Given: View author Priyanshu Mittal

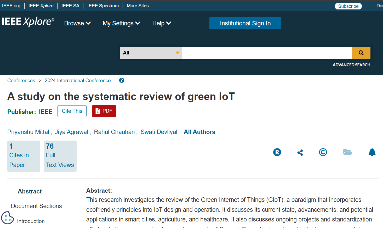Looking at the screenshot, I should pyautogui.click(x=28, y=132).
